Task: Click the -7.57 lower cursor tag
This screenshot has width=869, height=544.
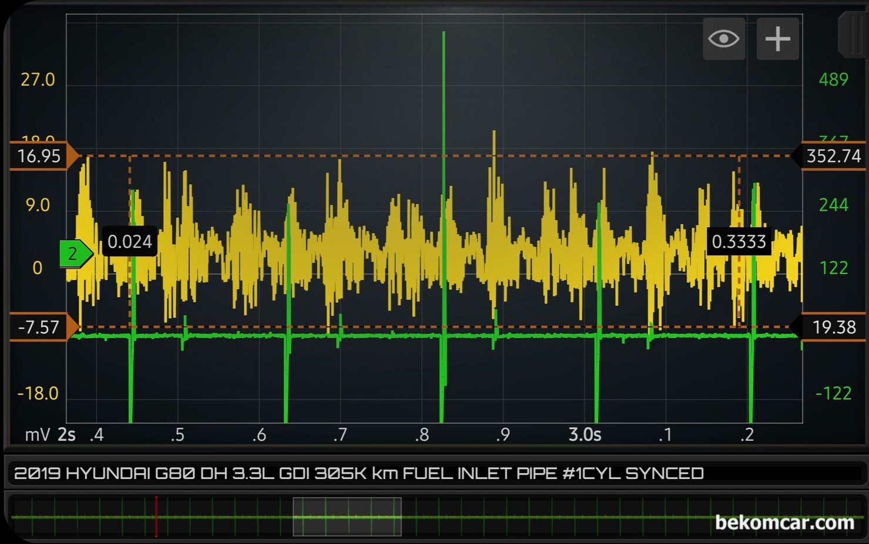Action: 40,327
